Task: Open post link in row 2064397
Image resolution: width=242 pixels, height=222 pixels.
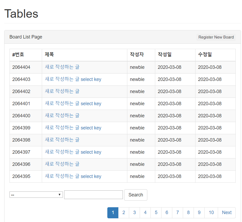Action: 73,152
